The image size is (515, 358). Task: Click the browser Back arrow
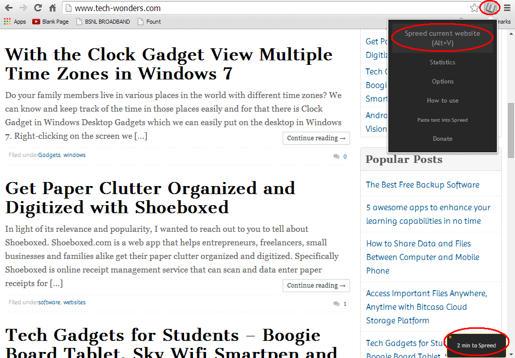(9, 8)
